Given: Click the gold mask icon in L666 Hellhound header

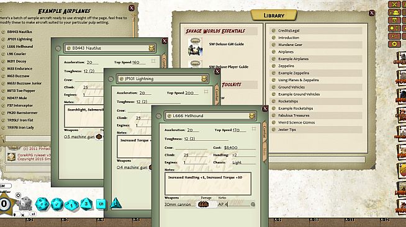Looking at the screenshot, I should [x=251, y=116].
